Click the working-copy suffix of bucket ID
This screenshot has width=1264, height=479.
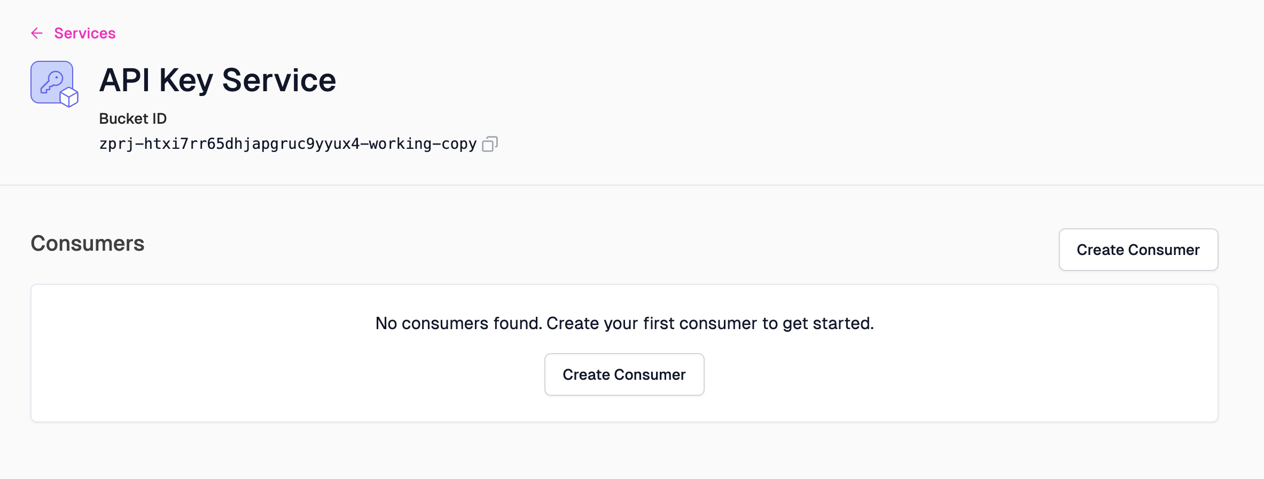coord(423,144)
